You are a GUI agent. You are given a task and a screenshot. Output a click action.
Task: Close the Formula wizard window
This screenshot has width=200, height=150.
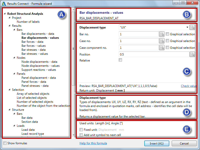click(x=192, y=3)
